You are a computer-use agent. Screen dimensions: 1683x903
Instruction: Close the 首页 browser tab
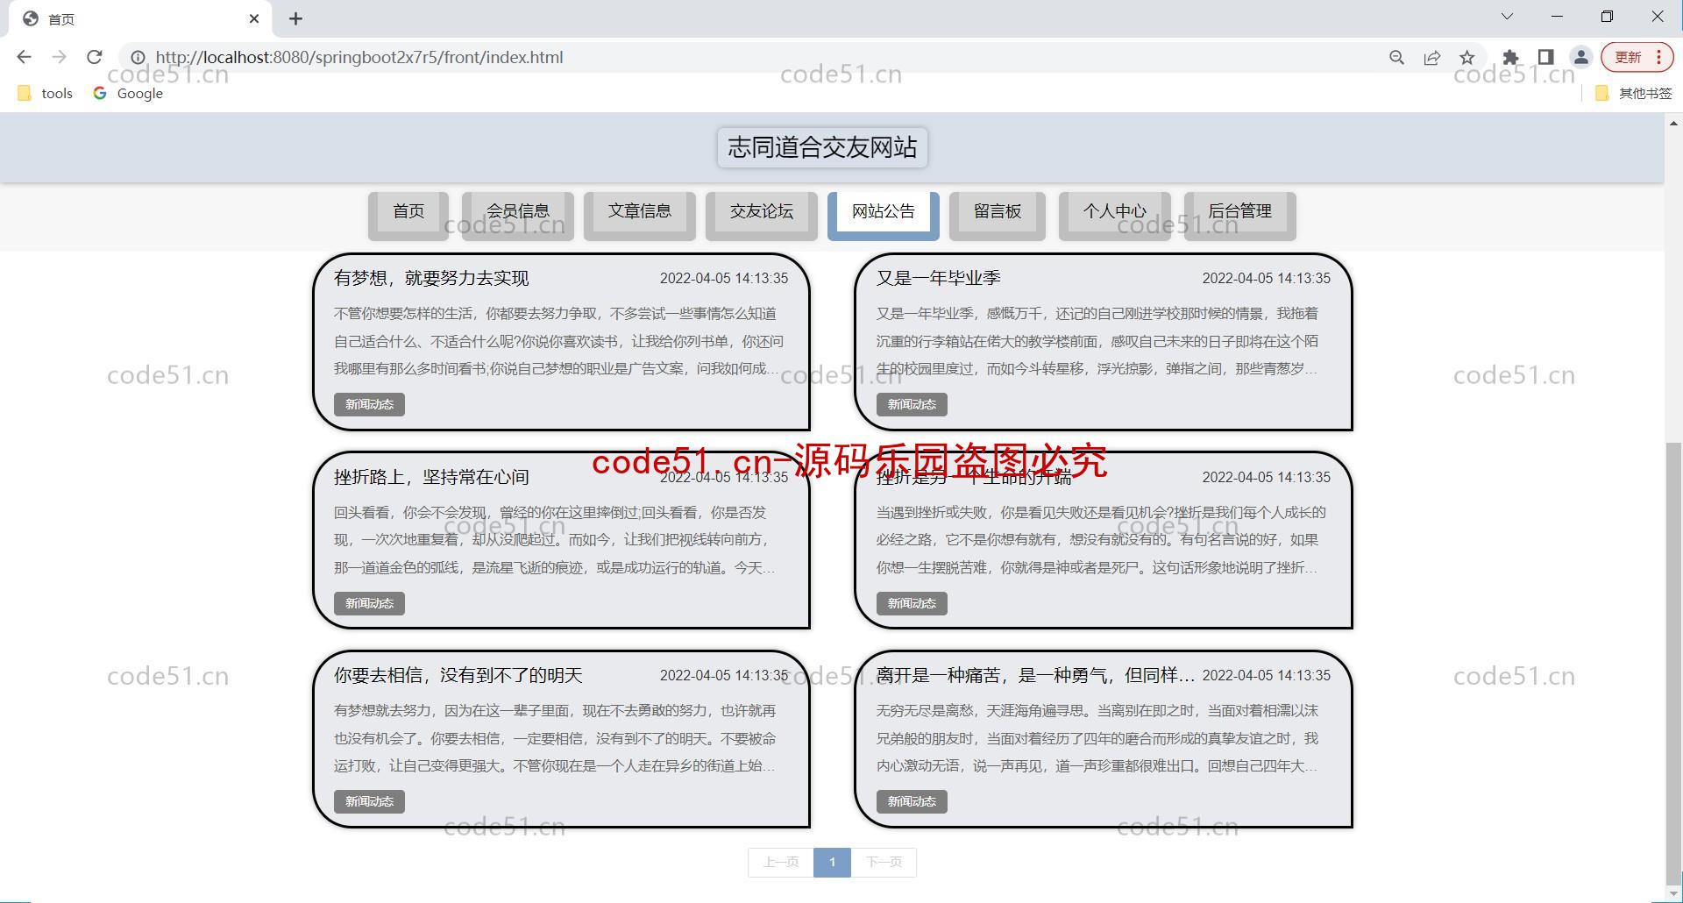(x=254, y=18)
